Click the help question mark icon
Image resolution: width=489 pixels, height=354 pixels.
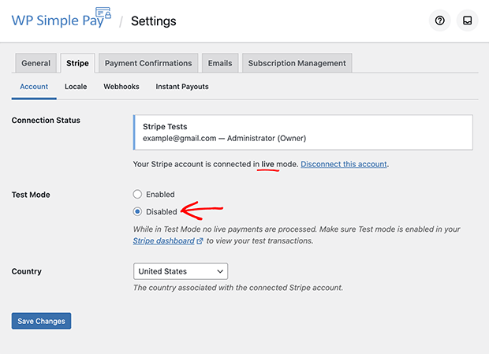click(x=439, y=20)
